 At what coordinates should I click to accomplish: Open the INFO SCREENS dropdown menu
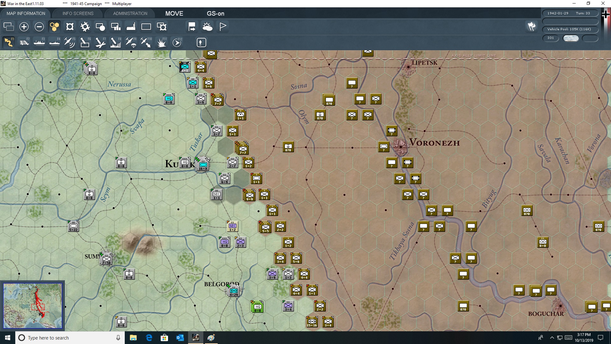tap(78, 13)
